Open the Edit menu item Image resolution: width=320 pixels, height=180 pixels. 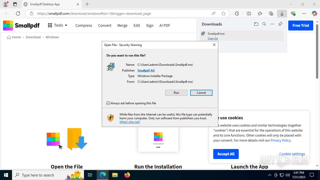pos(137,25)
